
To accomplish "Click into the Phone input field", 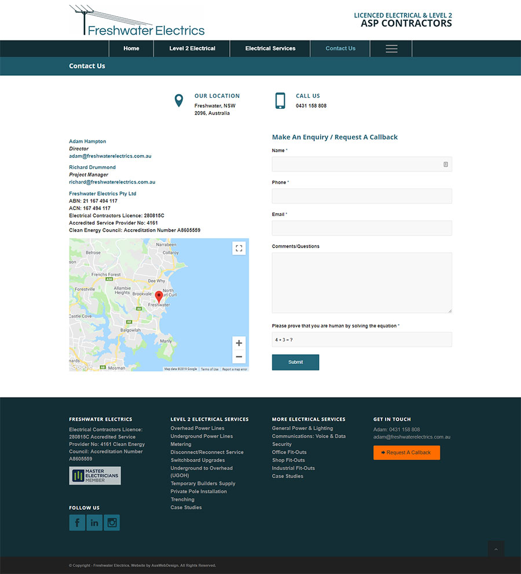I will 362,196.
